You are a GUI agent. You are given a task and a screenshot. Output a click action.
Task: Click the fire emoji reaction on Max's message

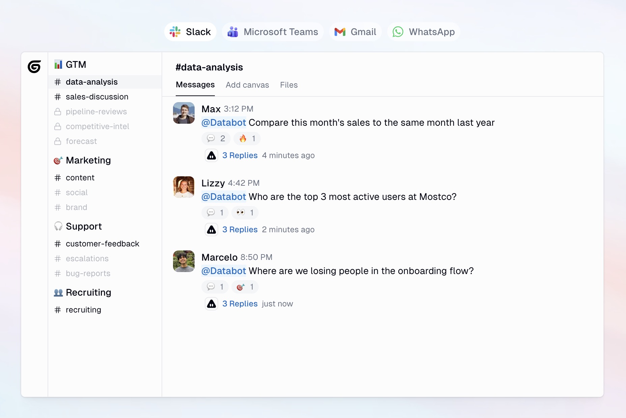(247, 139)
